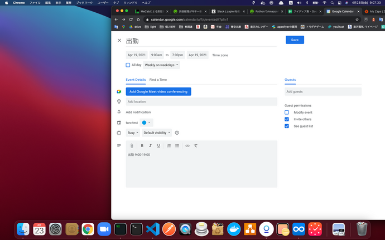Open the Default visibility dropdown

tap(157, 133)
